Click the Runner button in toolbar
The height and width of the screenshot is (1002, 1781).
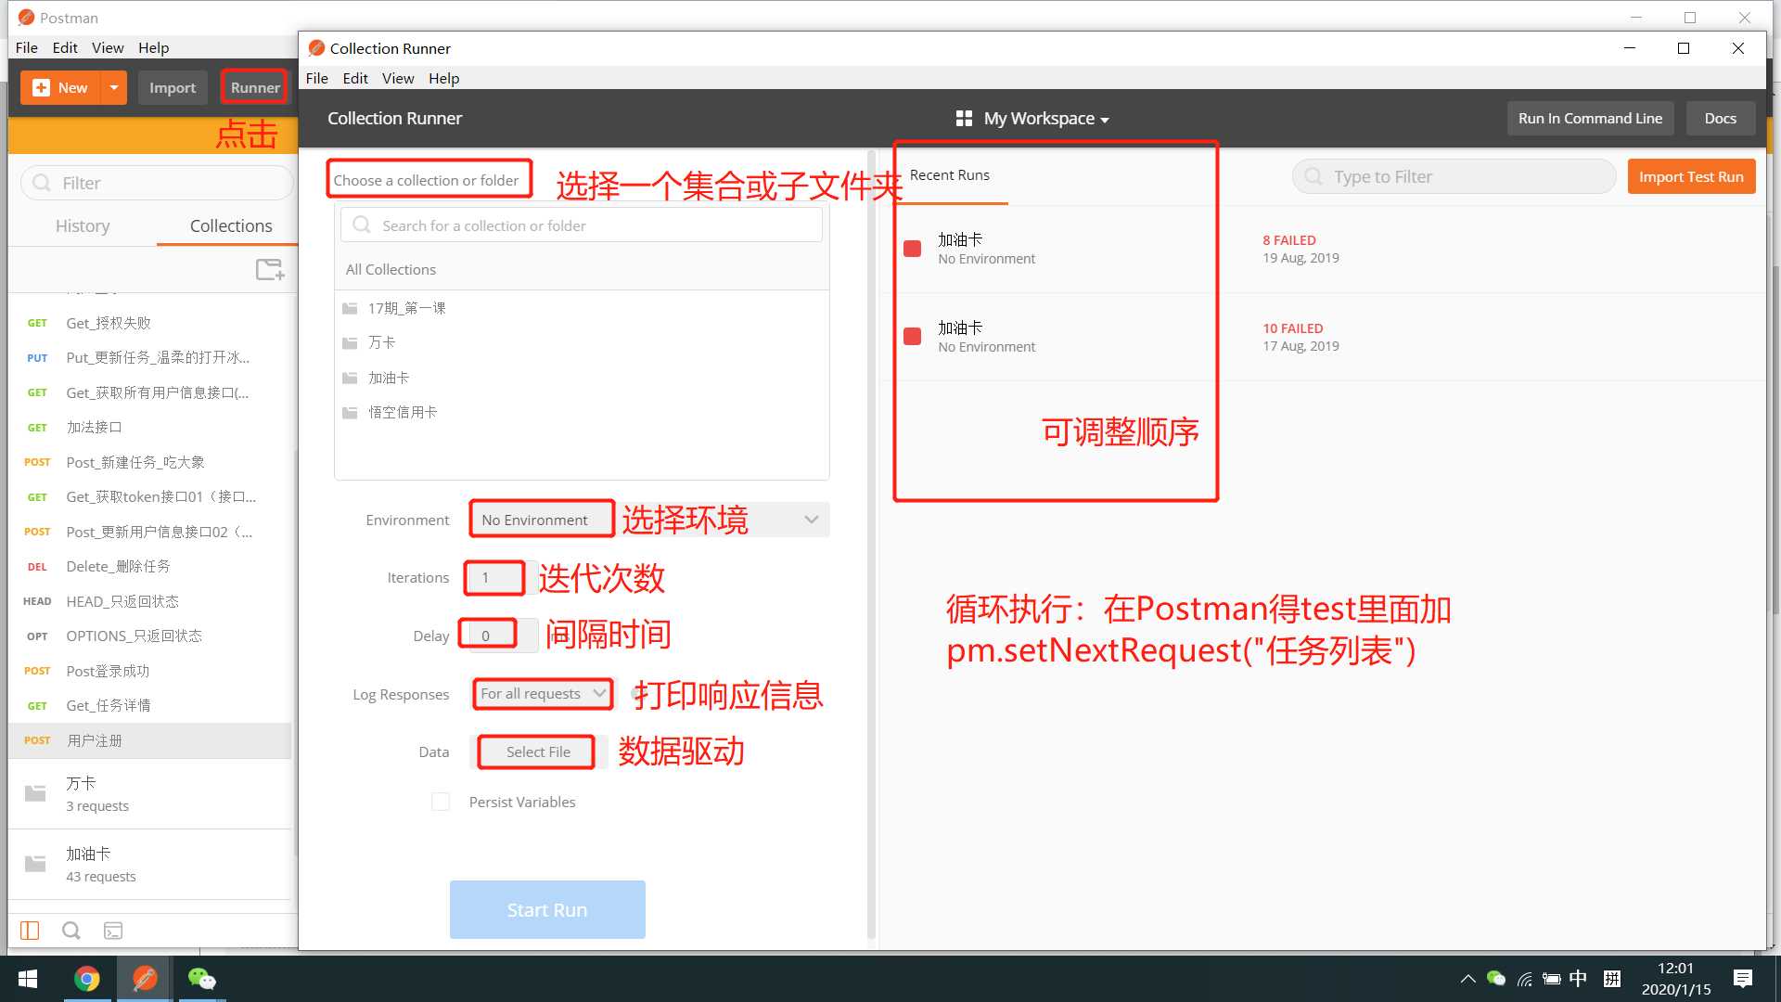coord(254,87)
